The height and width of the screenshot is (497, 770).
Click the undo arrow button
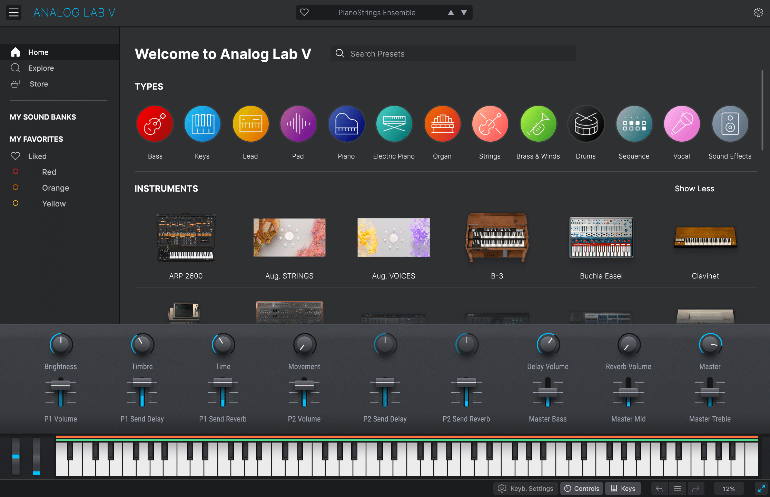tap(659, 488)
